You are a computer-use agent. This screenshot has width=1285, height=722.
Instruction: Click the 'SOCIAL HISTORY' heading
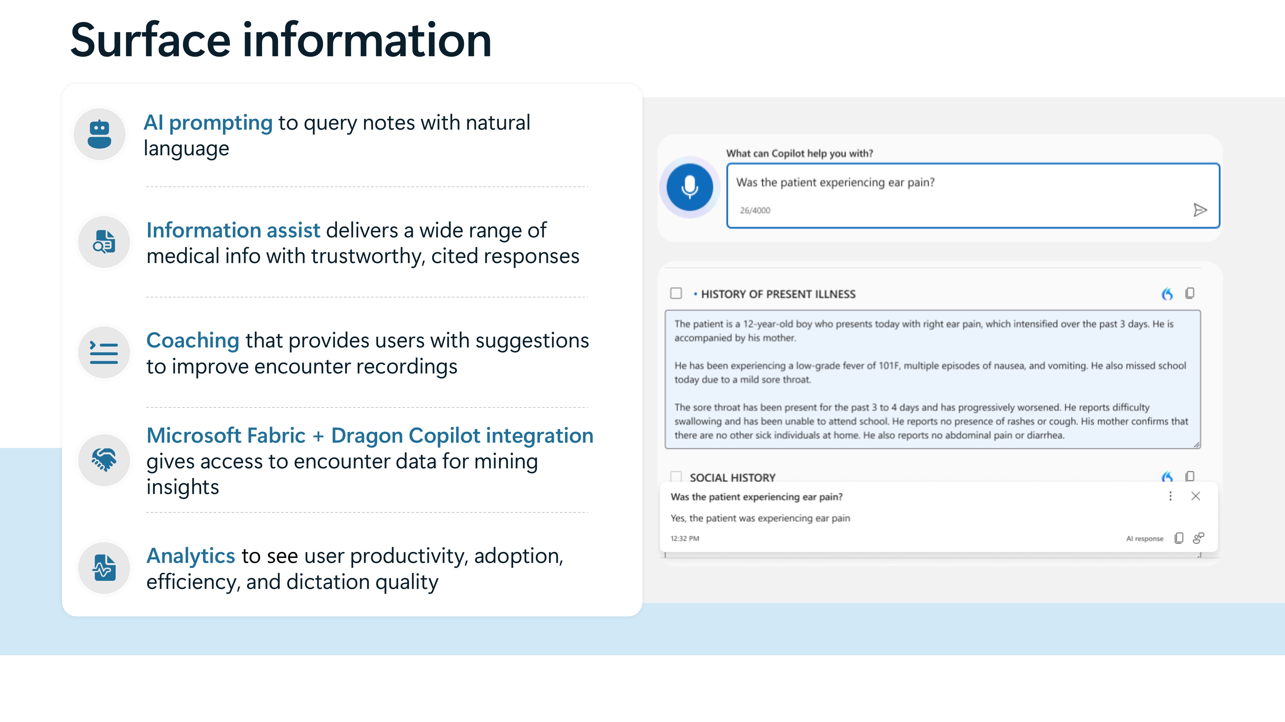tap(732, 477)
